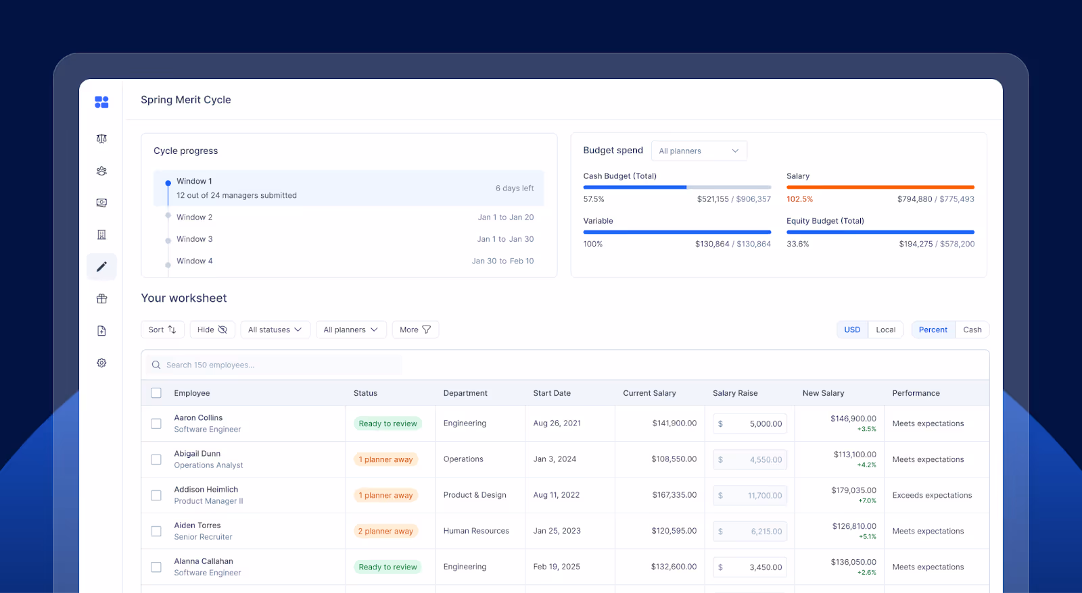This screenshot has width=1082, height=593.
Task: Click Aiden Torres 2 planner away status
Action: [x=385, y=531]
